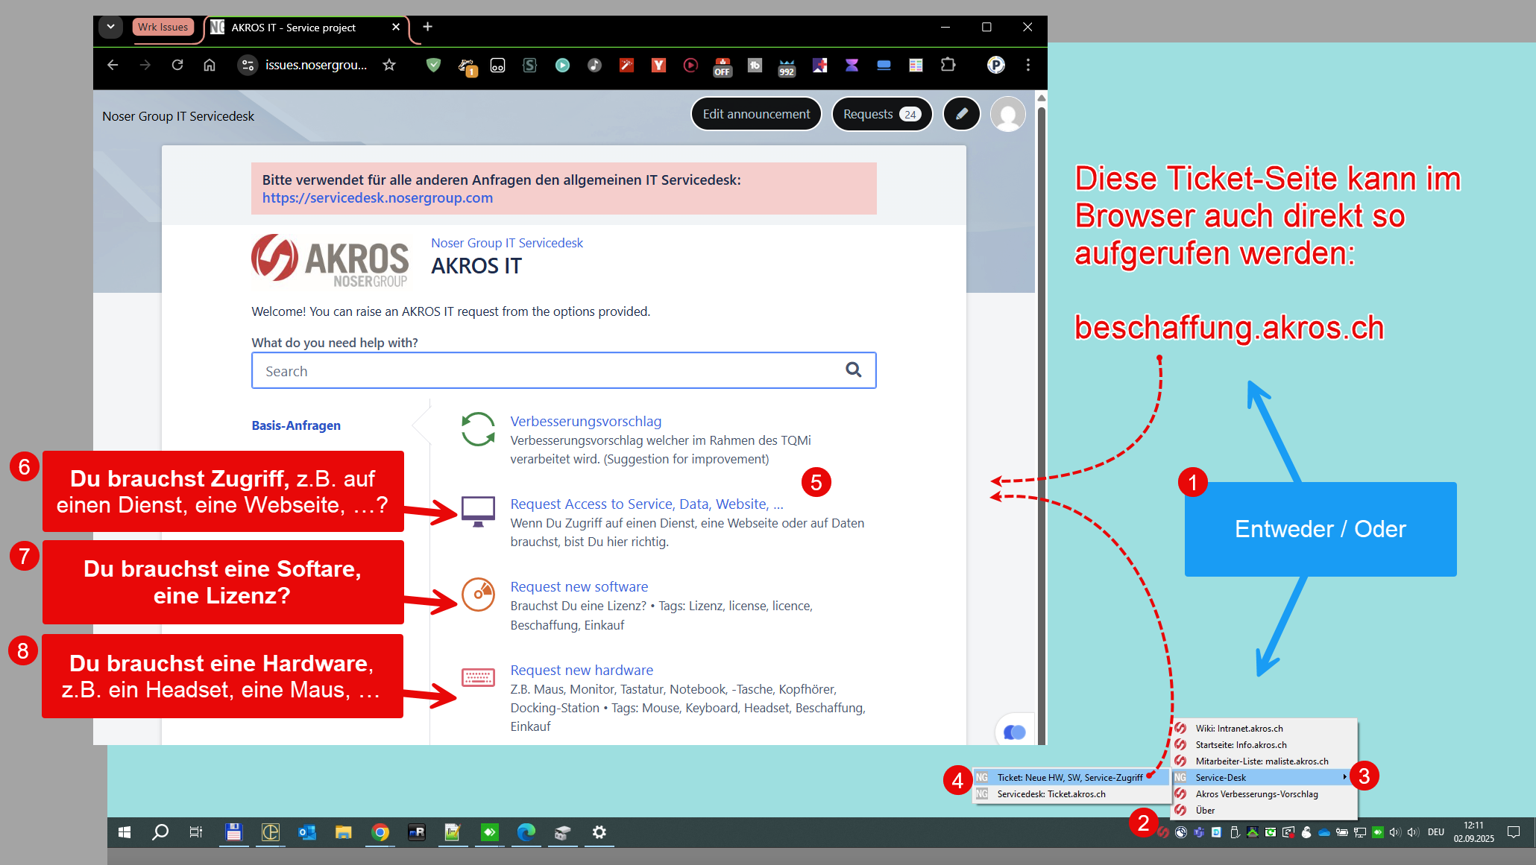Image resolution: width=1536 pixels, height=865 pixels.
Task: Click the user avatar profile icon
Action: pos(1008,114)
